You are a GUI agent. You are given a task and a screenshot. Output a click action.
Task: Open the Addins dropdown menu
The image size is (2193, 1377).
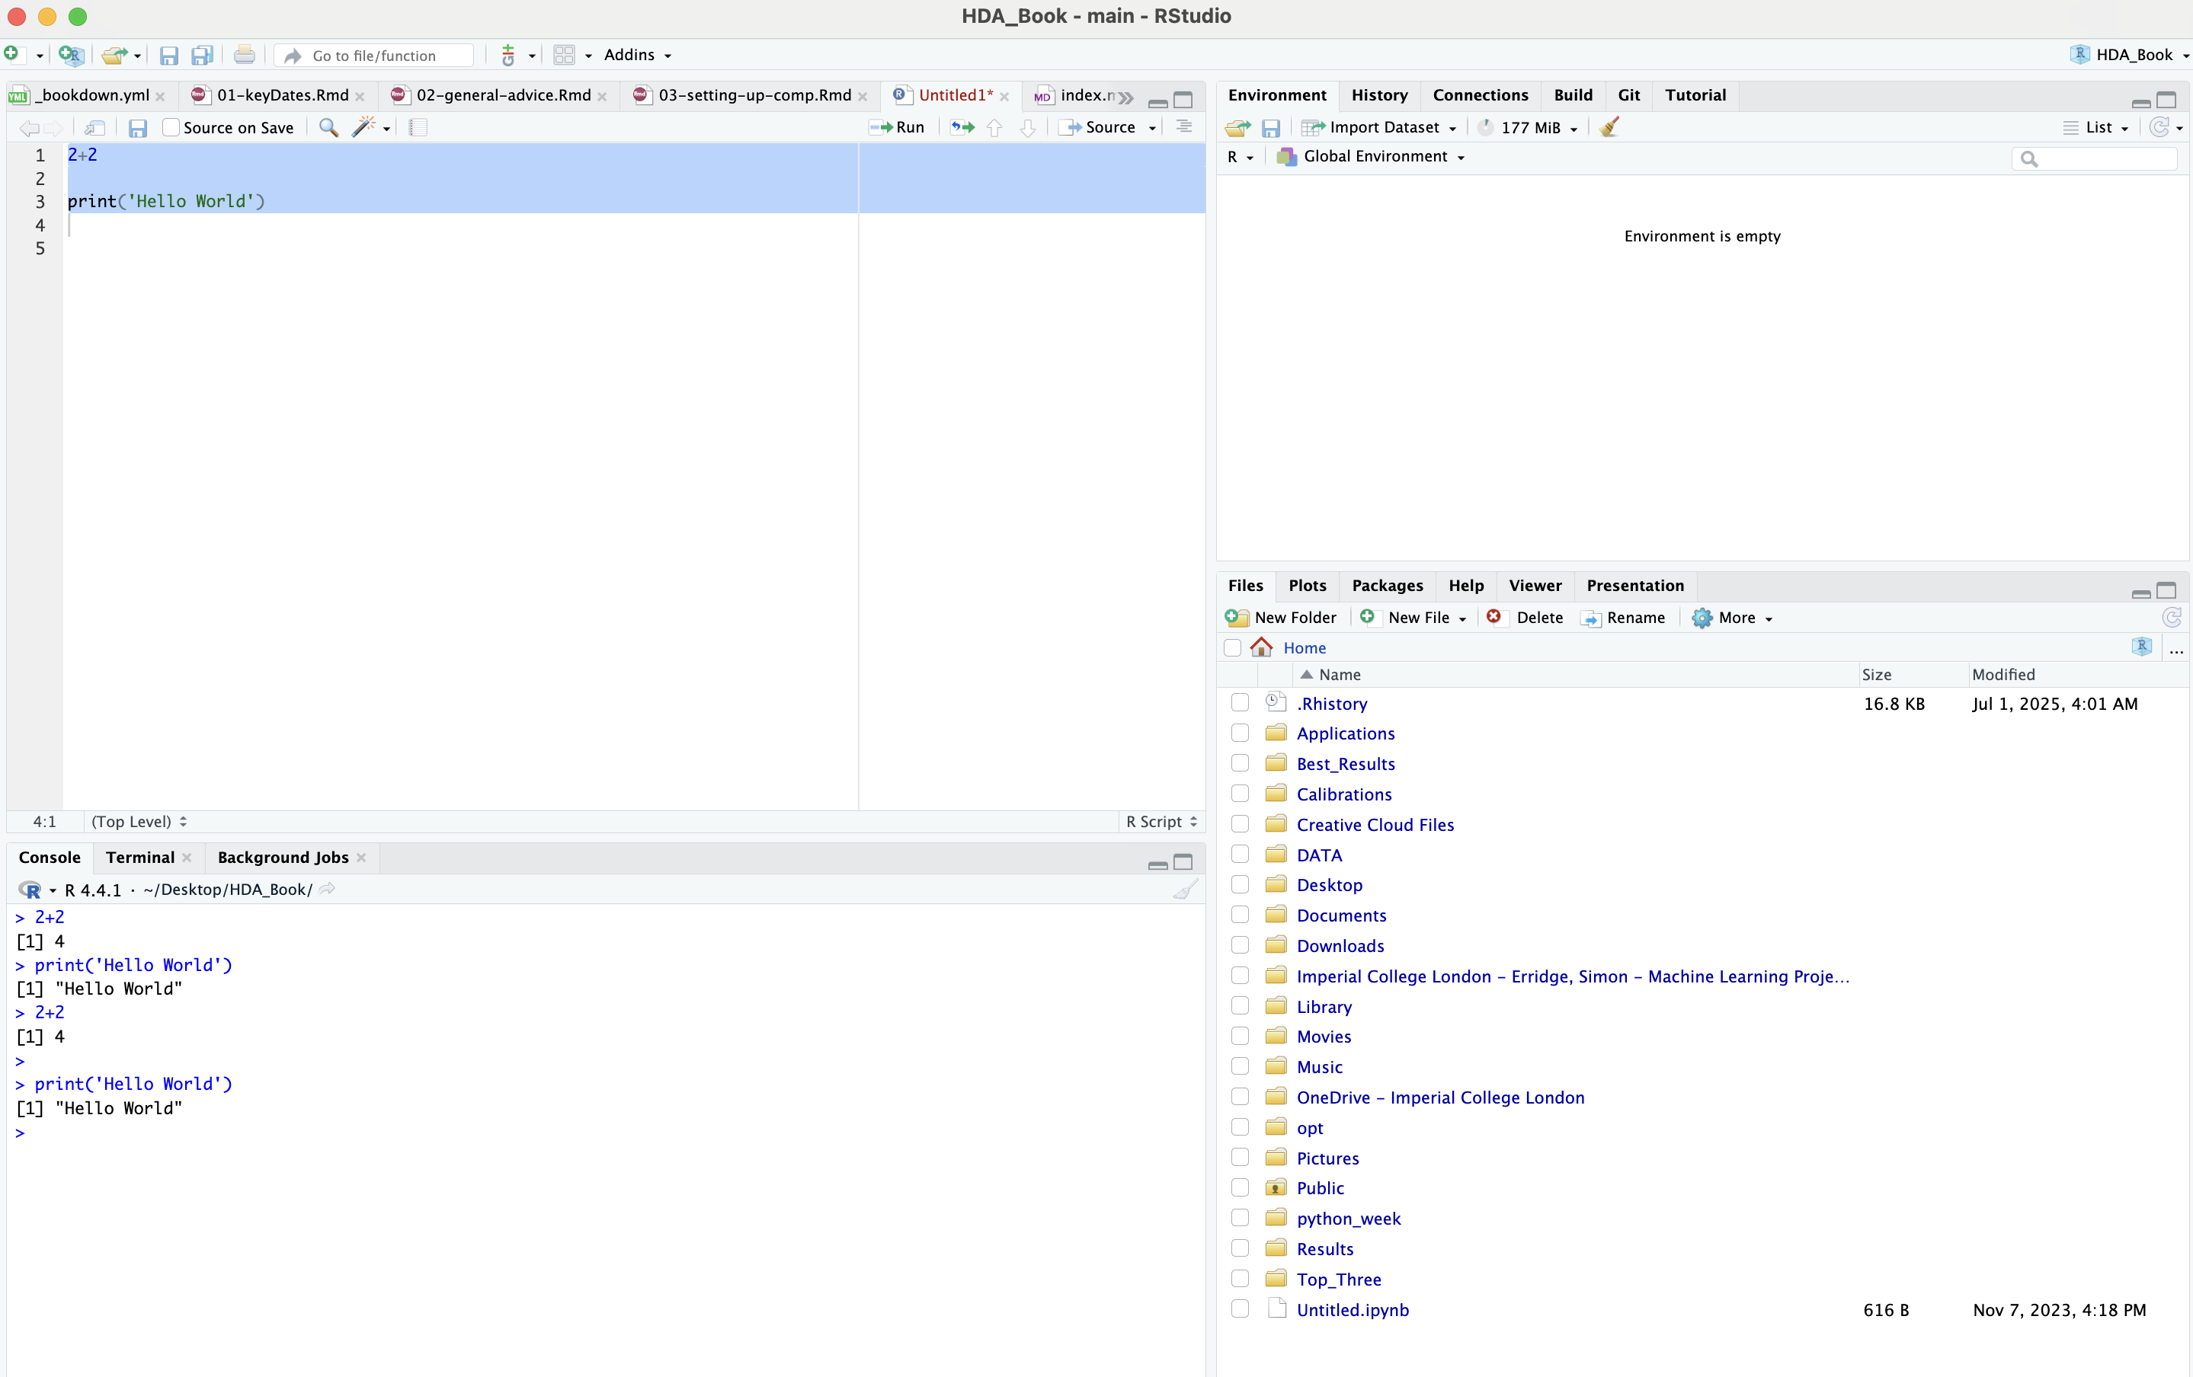coord(638,55)
